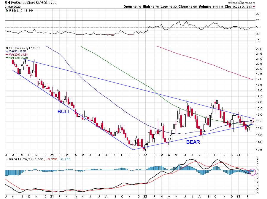Click the Chg -0.02 (-0.13%) value
This screenshot has height=199, width=267.
238,7
